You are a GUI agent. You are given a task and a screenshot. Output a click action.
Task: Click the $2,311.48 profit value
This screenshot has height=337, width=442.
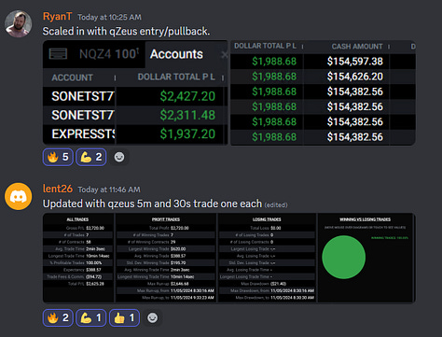187,115
